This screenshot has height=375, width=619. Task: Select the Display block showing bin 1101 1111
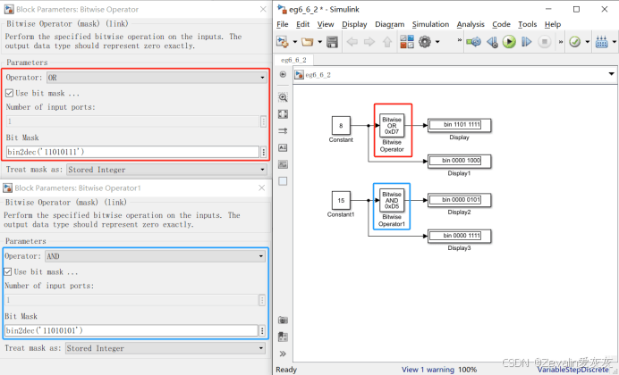point(460,125)
